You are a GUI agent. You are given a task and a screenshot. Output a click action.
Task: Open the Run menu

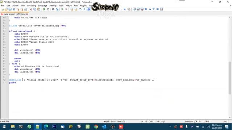click(x=76, y=5)
